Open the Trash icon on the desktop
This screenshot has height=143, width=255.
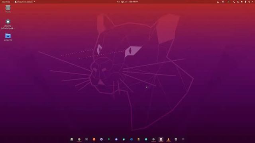[x=8, y=8]
